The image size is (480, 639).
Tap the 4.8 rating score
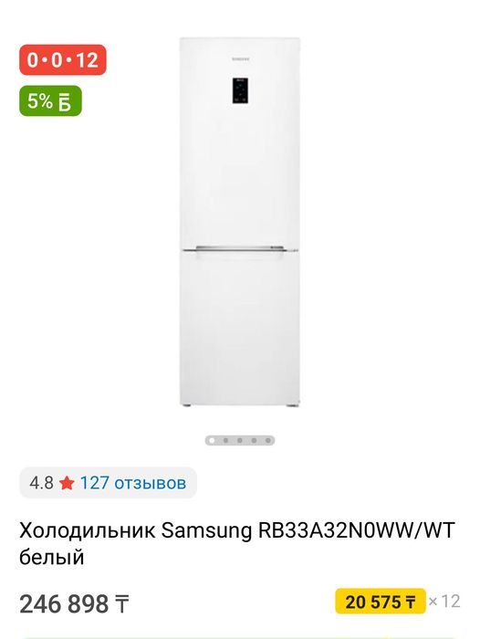[41, 483]
